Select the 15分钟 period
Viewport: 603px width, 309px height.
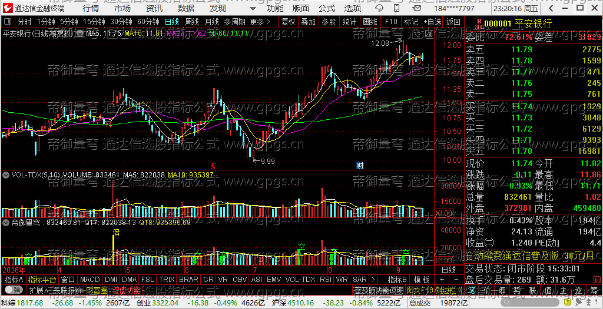[94, 22]
